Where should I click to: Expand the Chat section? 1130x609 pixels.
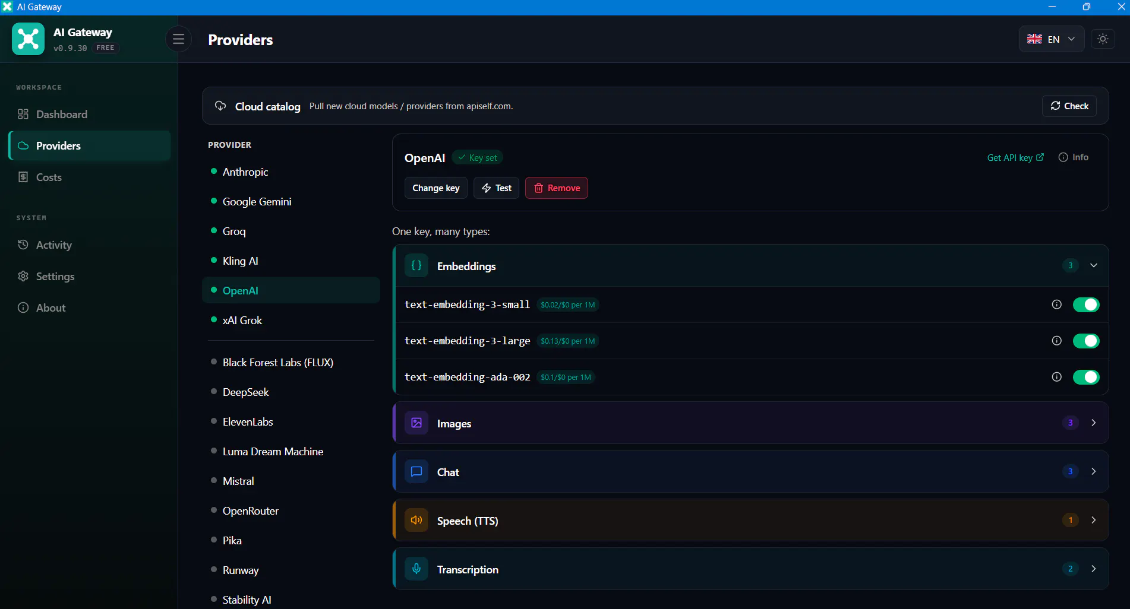pyautogui.click(x=750, y=471)
